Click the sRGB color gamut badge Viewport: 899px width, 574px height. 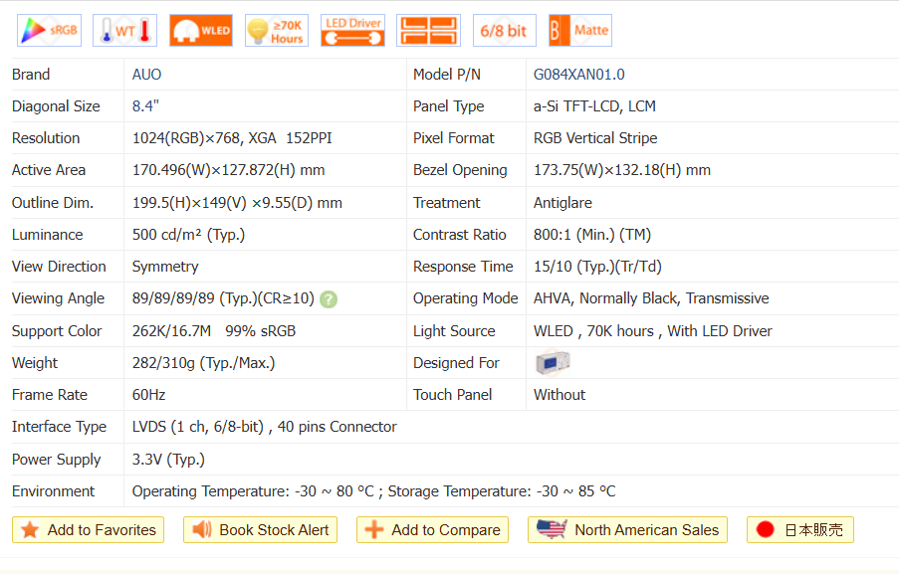(x=49, y=31)
